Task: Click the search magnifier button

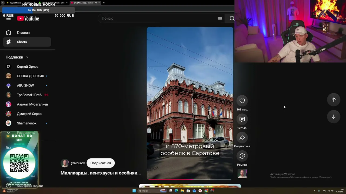Action: click(232, 18)
